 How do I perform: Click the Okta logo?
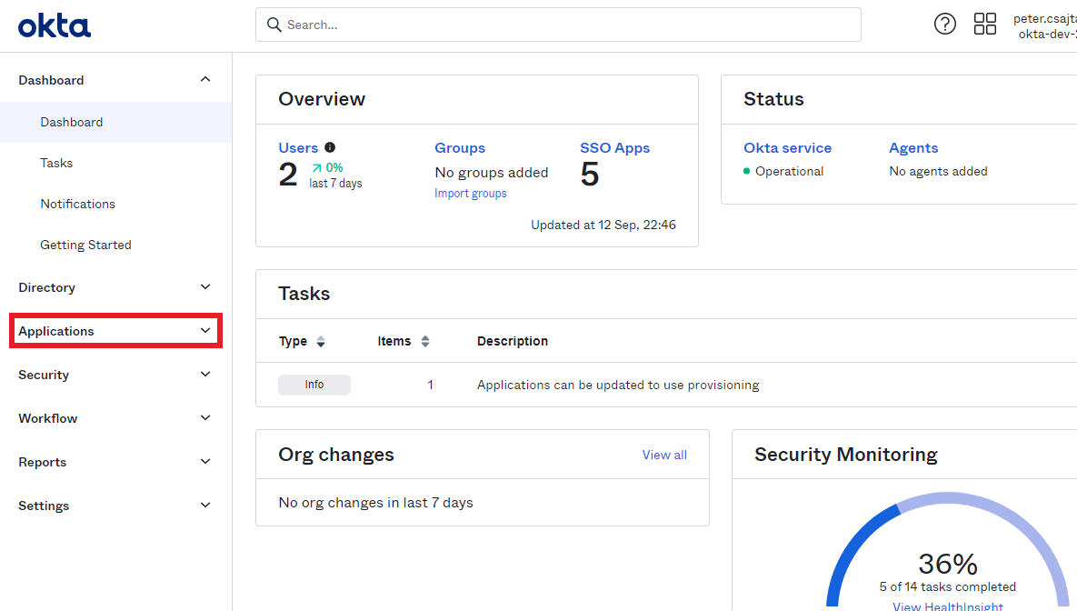(54, 25)
